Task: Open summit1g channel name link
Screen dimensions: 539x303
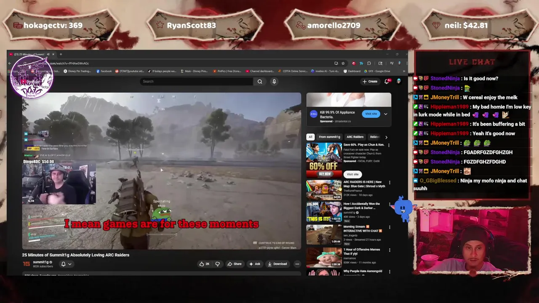Action: [x=41, y=262]
